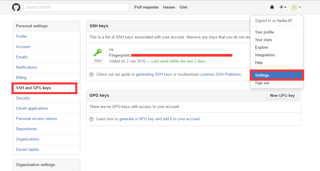Click the Signed in as heike-07 text
320x171 pixels.
pos(274,21)
